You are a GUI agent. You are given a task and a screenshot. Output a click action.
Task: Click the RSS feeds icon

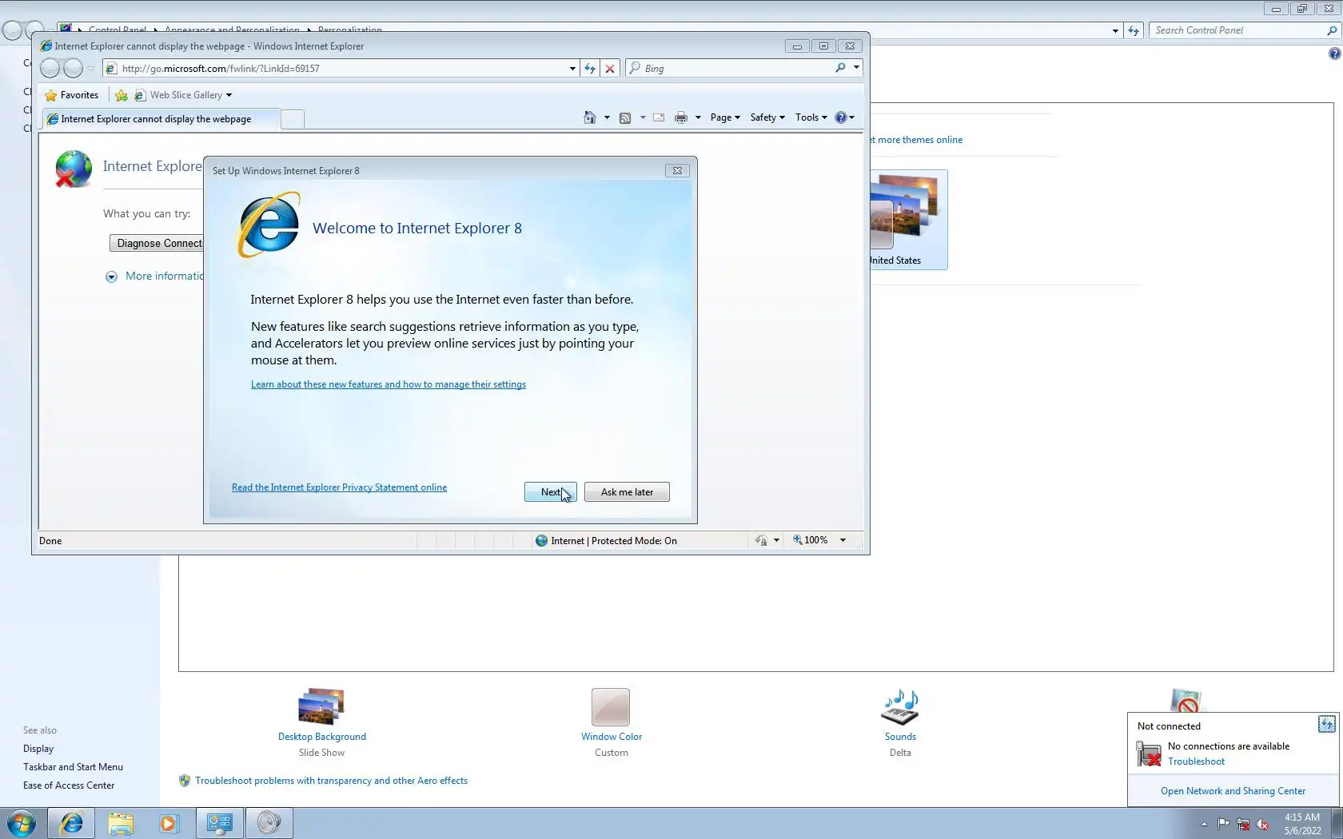pos(625,117)
